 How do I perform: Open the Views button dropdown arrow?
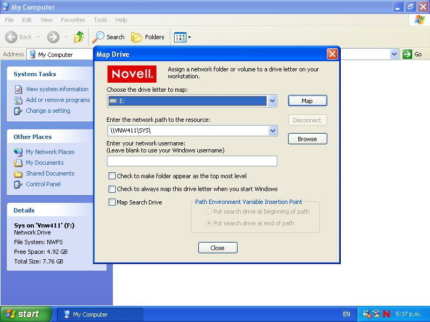tap(189, 37)
